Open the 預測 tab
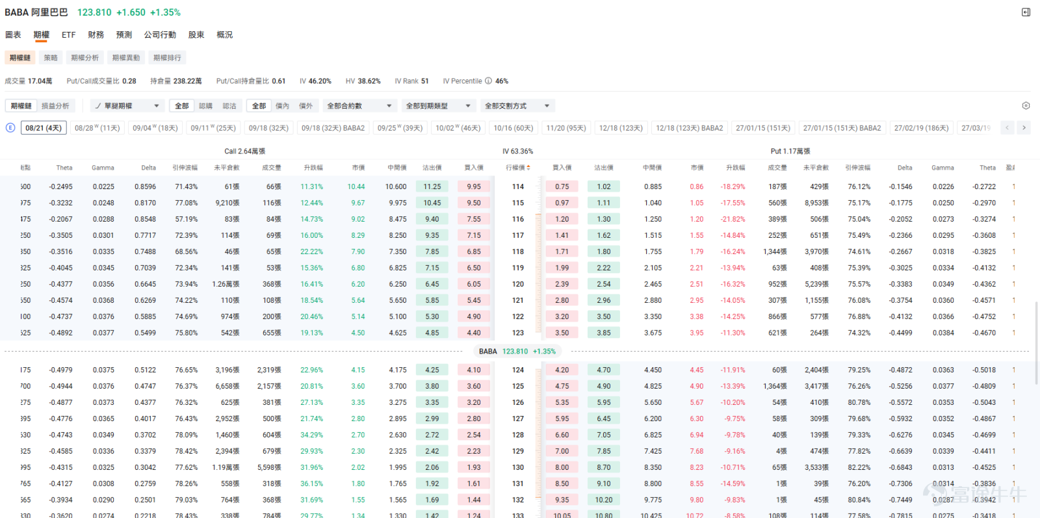The image size is (1040, 518). tap(124, 35)
